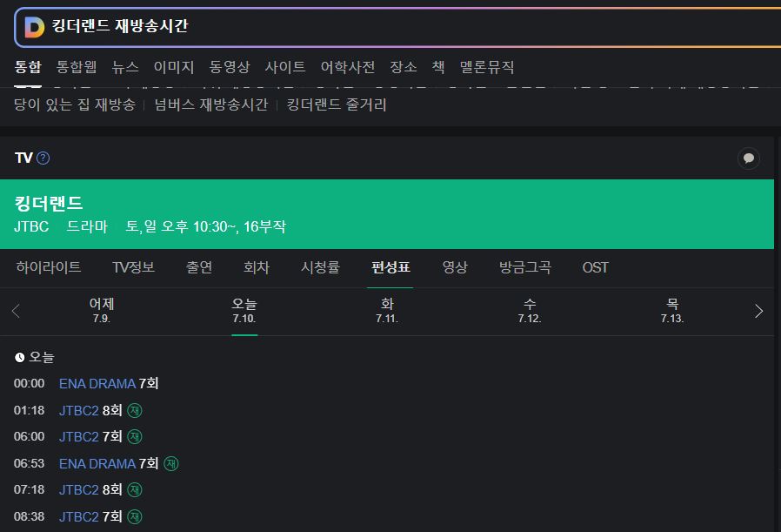781x532 pixels.
Task: Click ENA DRAMA link at 06:53
Action: coord(97,464)
